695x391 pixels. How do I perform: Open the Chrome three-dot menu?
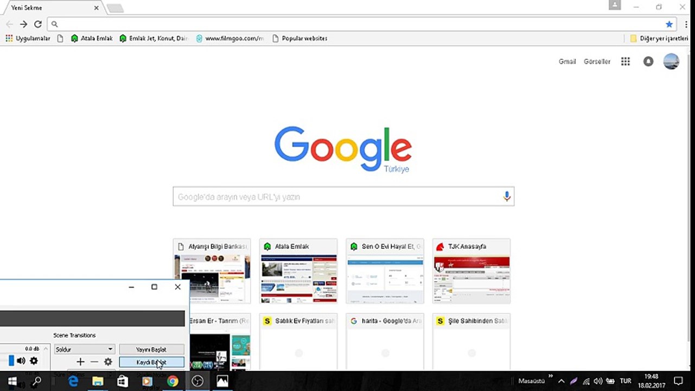point(686,24)
